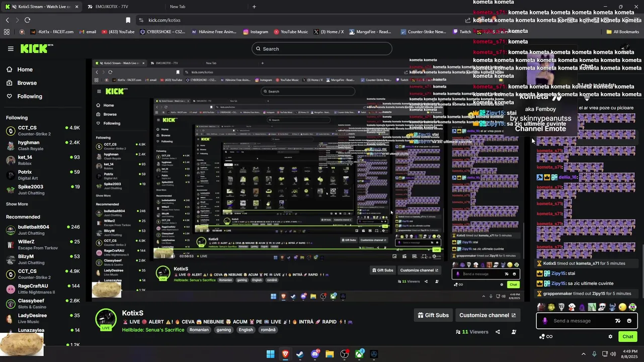Open File Explorer from the taskbar

coord(330,354)
